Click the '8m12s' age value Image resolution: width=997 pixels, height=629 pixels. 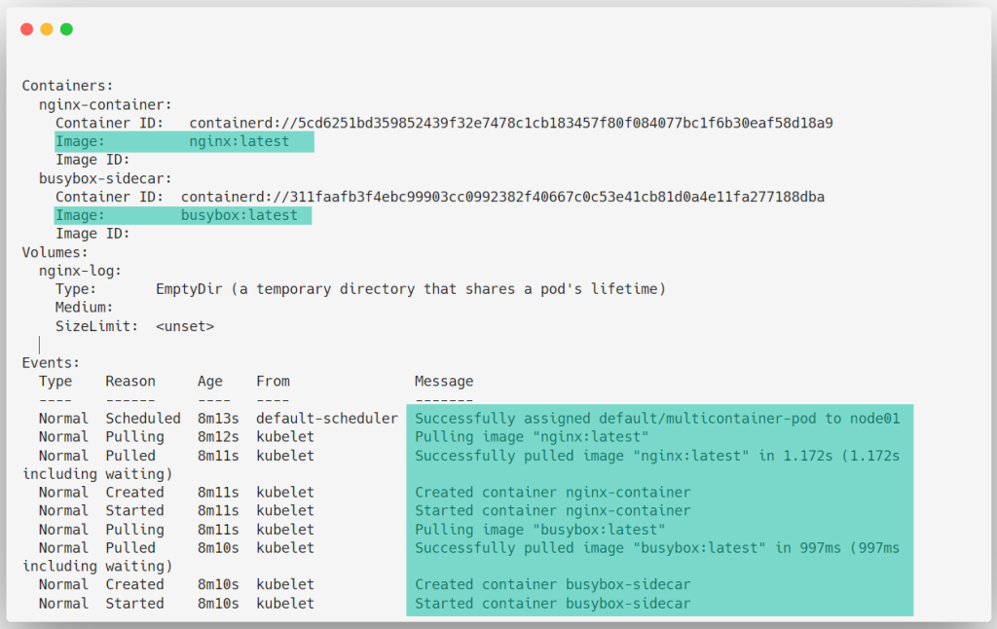point(218,437)
